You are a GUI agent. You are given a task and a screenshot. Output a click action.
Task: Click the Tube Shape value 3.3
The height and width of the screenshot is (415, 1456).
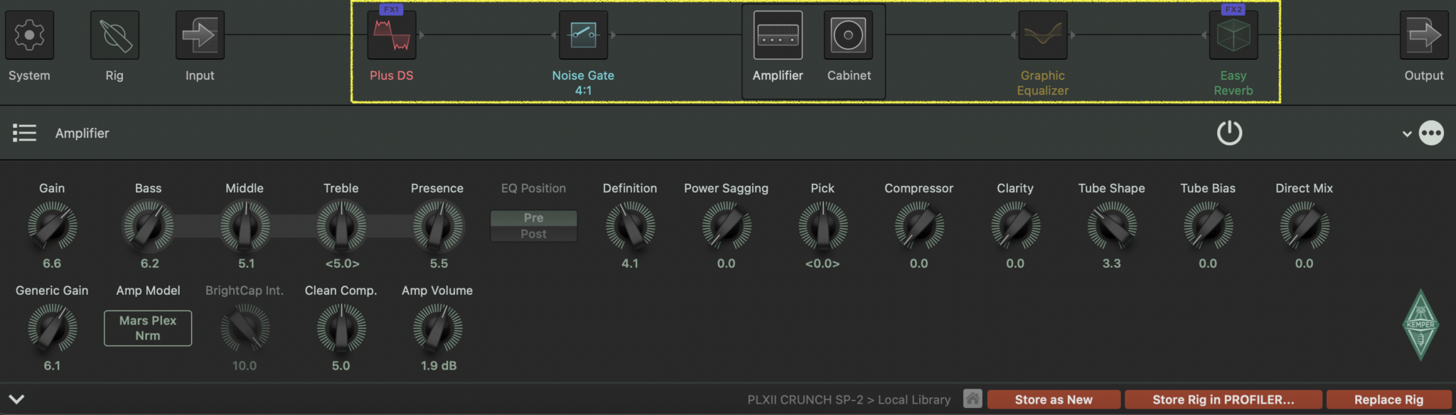[1112, 264]
